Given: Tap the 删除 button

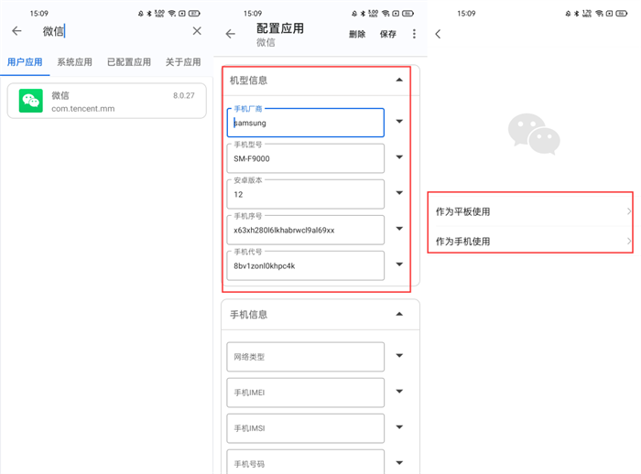Looking at the screenshot, I should (x=357, y=35).
